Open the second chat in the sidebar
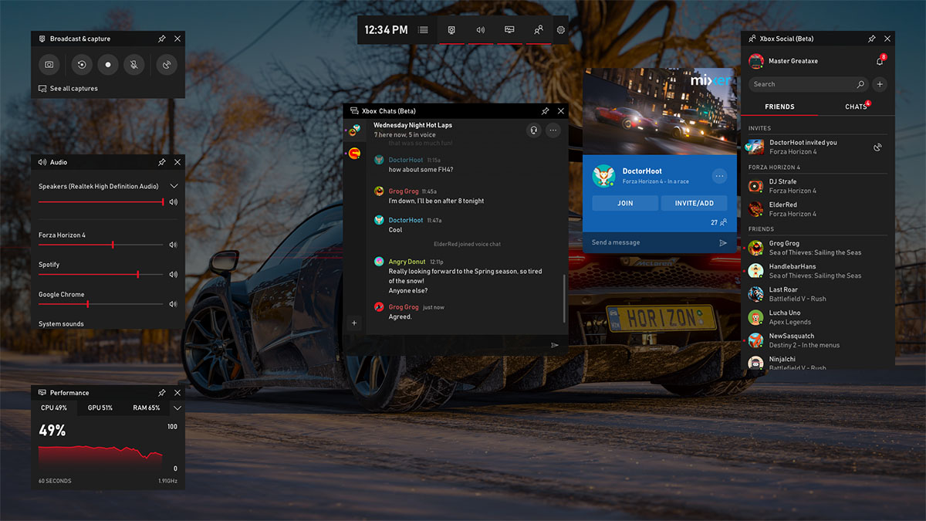Image resolution: width=926 pixels, height=521 pixels. tap(354, 154)
